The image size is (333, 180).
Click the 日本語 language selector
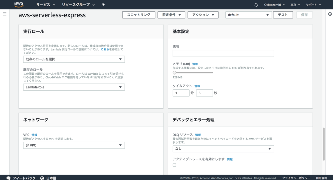pyautogui.click(x=51, y=178)
